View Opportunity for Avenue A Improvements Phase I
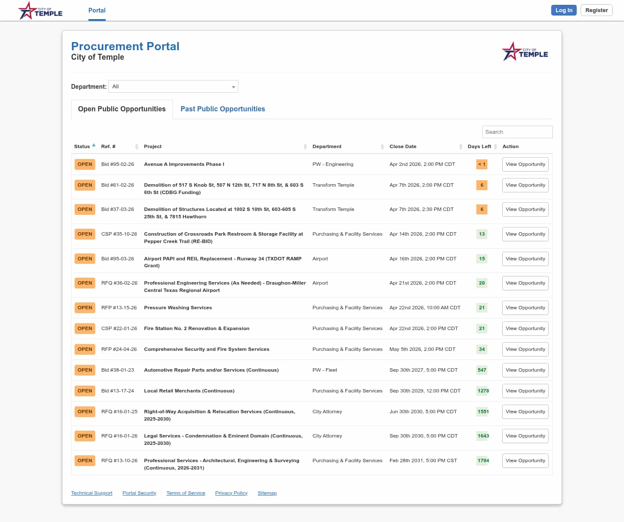624x522 pixels. [x=525, y=165]
